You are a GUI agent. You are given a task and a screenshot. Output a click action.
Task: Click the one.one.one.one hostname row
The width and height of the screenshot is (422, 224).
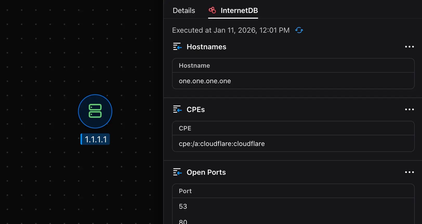(x=293, y=81)
